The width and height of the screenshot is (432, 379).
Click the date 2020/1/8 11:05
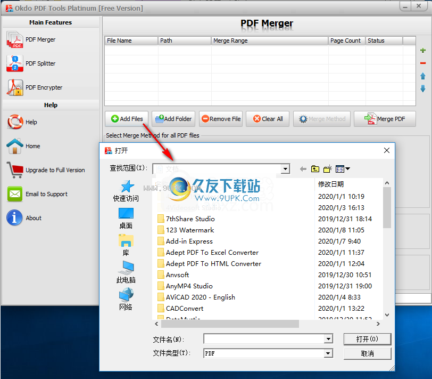pyautogui.click(x=341, y=230)
